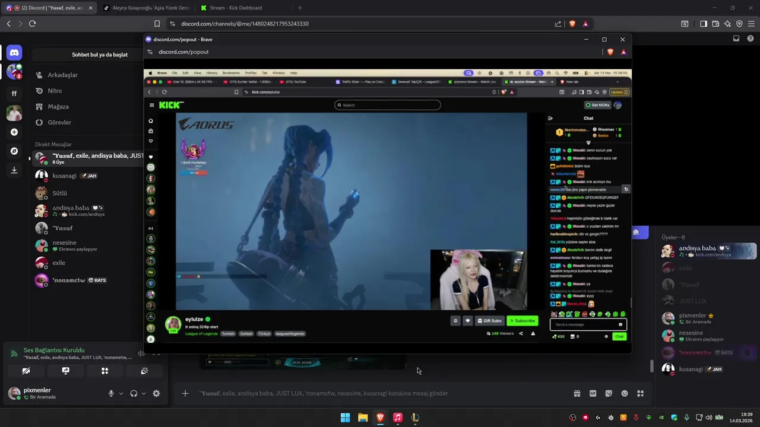760x427 pixels.
Task: Open Discord direct messages home icon
Action: (14, 53)
